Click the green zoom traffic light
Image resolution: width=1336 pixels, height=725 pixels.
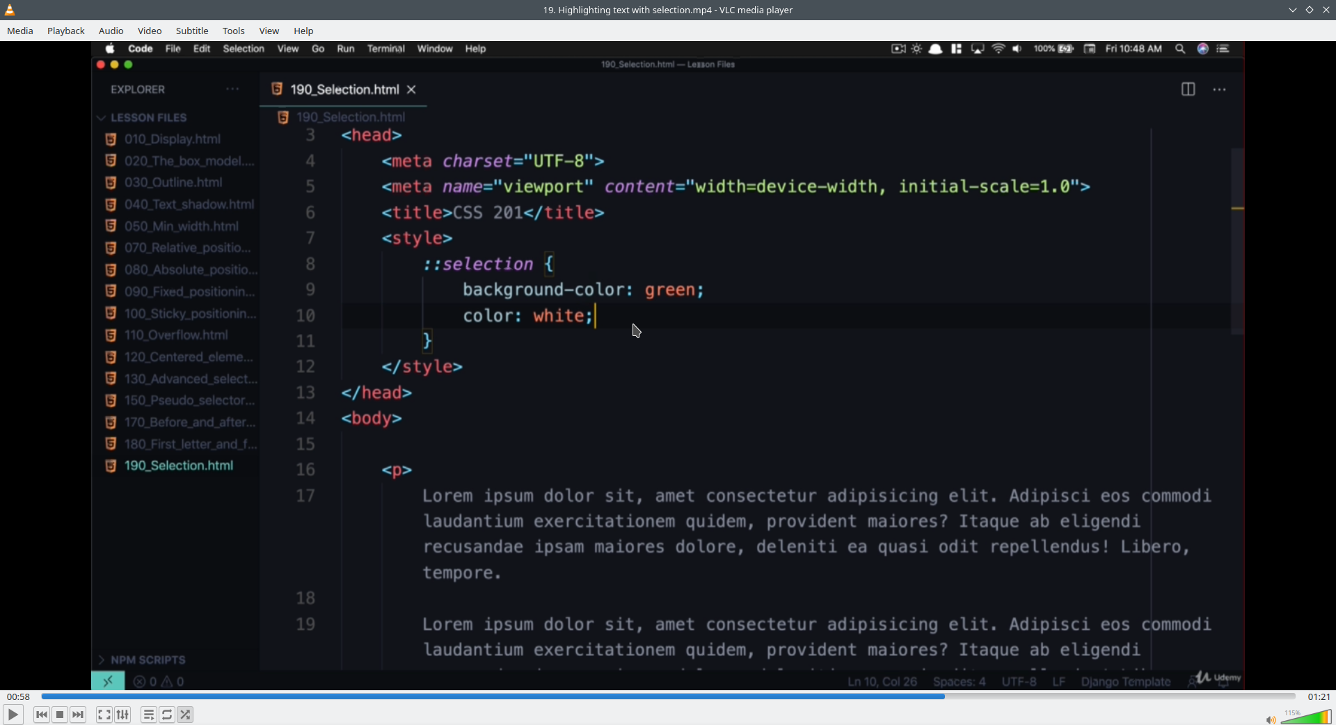(x=128, y=65)
